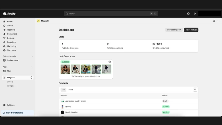This screenshot has height=125, width=222.
Task: Pin app using header pin icon
Action: [x=214, y=21]
